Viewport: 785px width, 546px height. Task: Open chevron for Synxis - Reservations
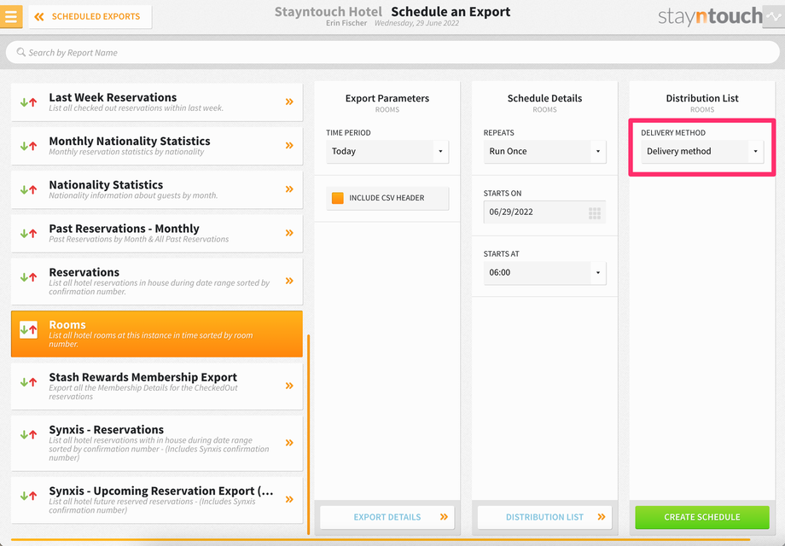pos(289,443)
